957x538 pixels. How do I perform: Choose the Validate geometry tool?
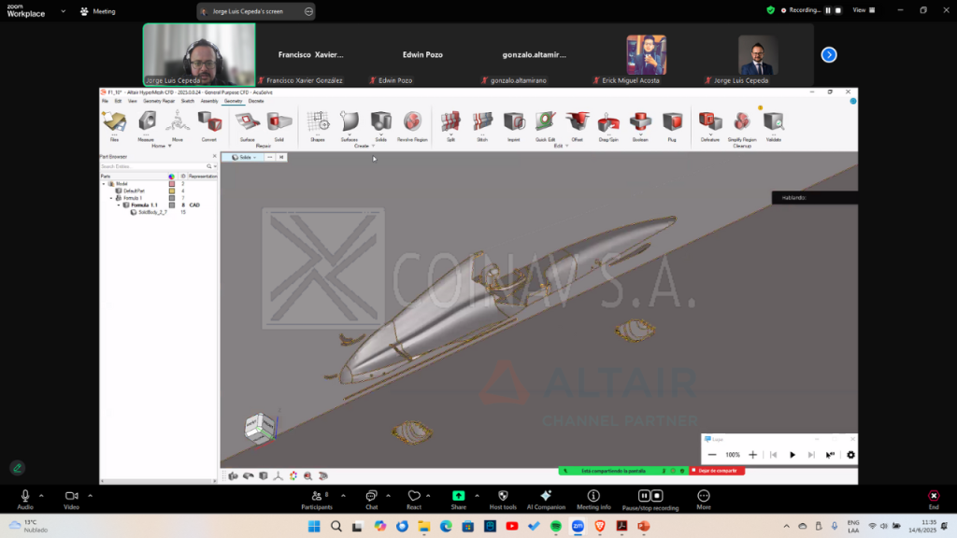pos(773,122)
